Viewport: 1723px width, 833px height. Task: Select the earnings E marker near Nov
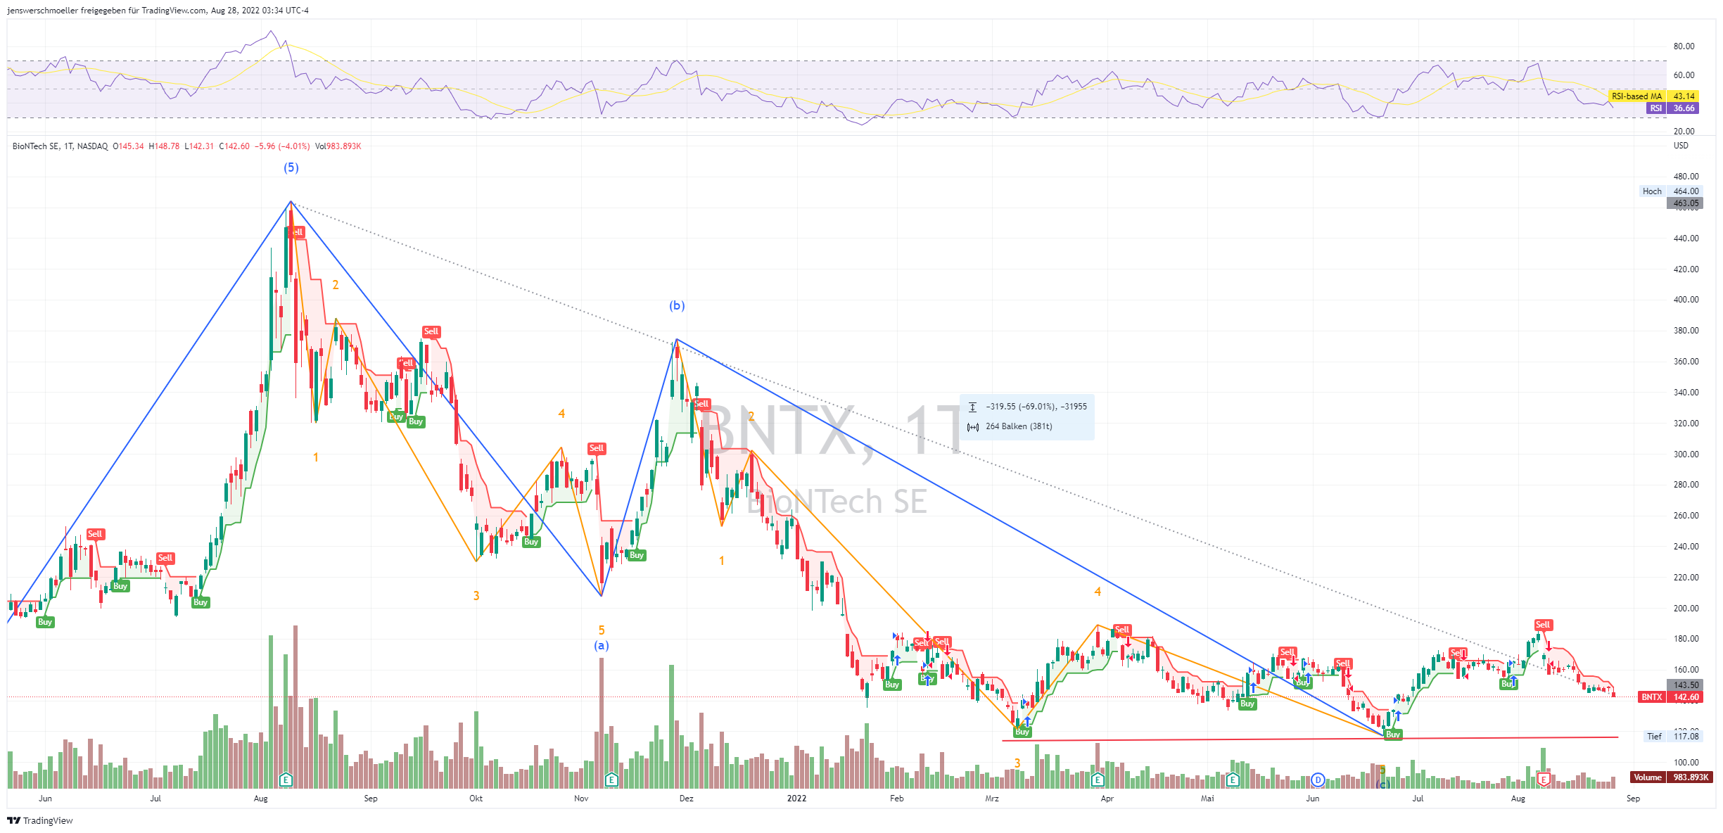[611, 780]
